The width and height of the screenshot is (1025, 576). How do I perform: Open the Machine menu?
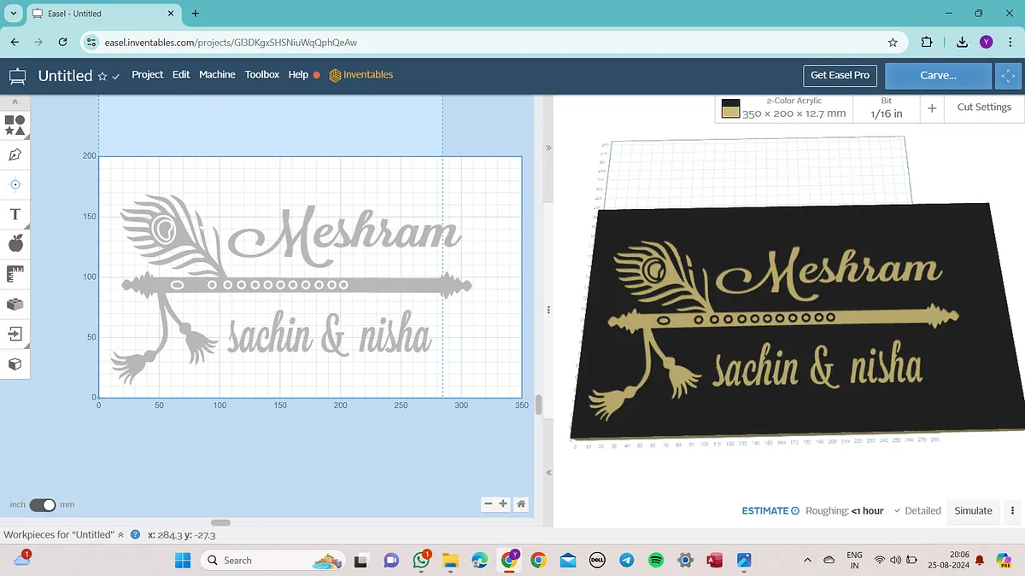point(217,75)
